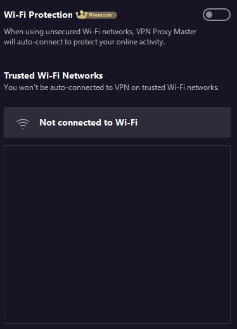Click the Wi-Fi signal icon in the status row
Screen dimensions: 237x329
(23, 124)
